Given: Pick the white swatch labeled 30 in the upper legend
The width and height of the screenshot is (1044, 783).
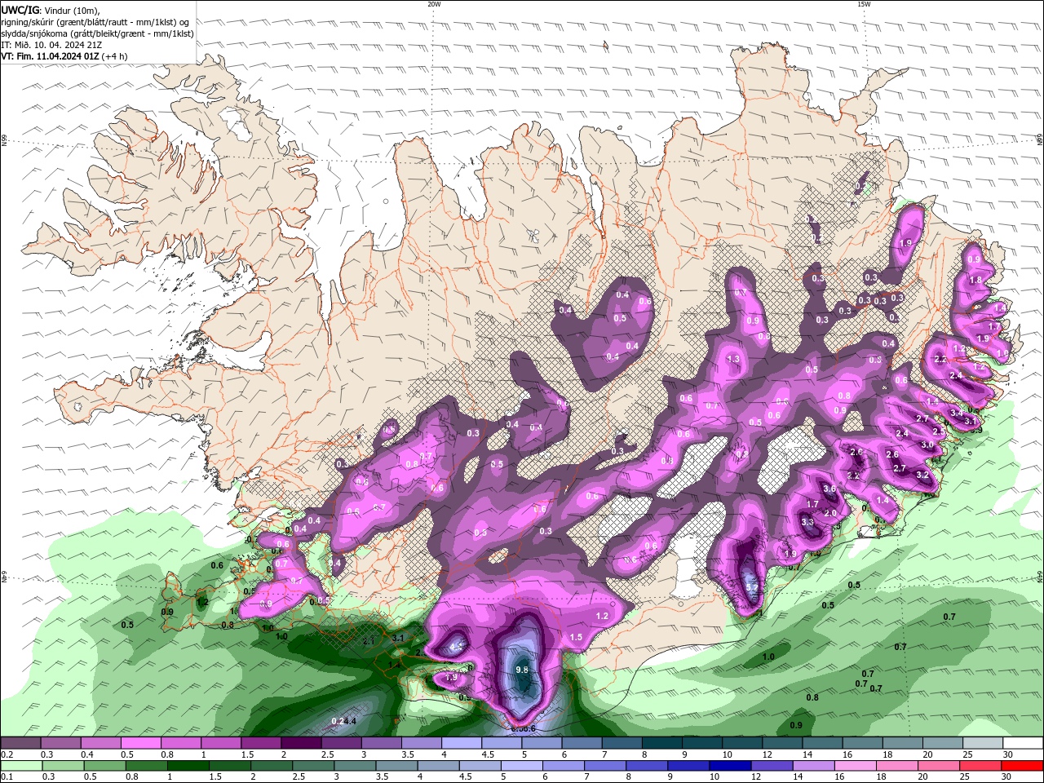Looking at the screenshot, I should click(x=1023, y=743).
